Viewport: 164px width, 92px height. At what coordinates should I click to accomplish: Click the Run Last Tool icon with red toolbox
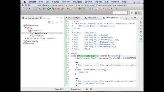coord(53,9)
